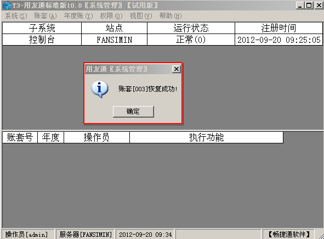Maximize the T3 application window

coord(309,5)
